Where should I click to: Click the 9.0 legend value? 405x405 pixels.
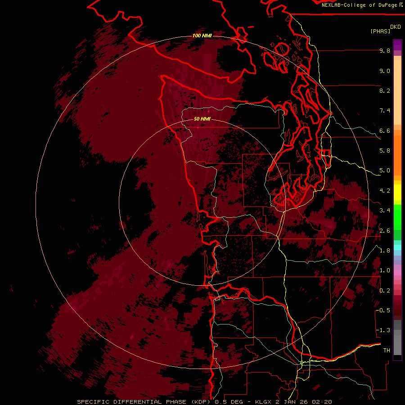[x=385, y=71]
